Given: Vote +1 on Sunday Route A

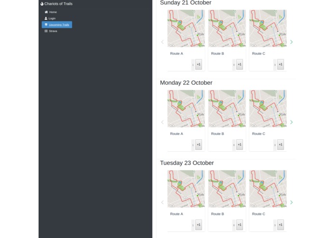Looking at the screenshot, I should (x=199, y=65).
